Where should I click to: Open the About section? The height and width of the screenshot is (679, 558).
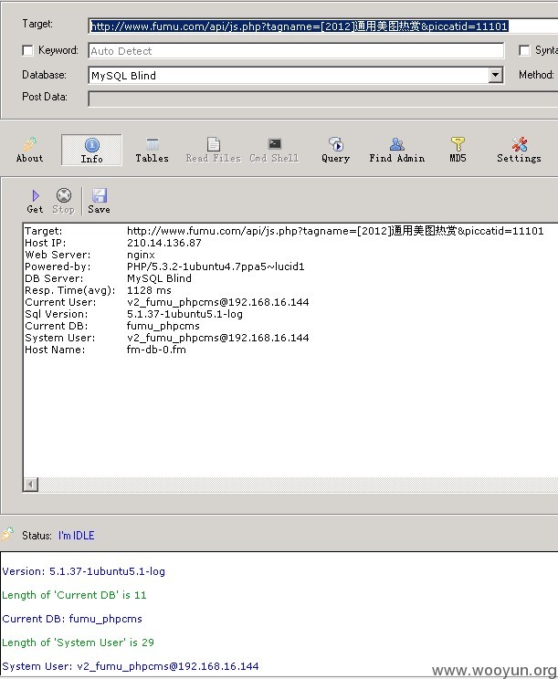tap(29, 150)
